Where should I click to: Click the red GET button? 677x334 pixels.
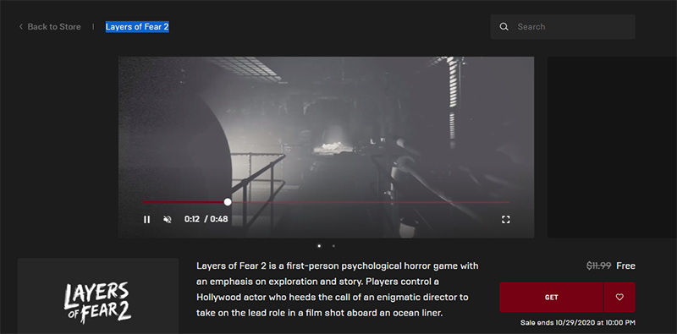coord(552,297)
